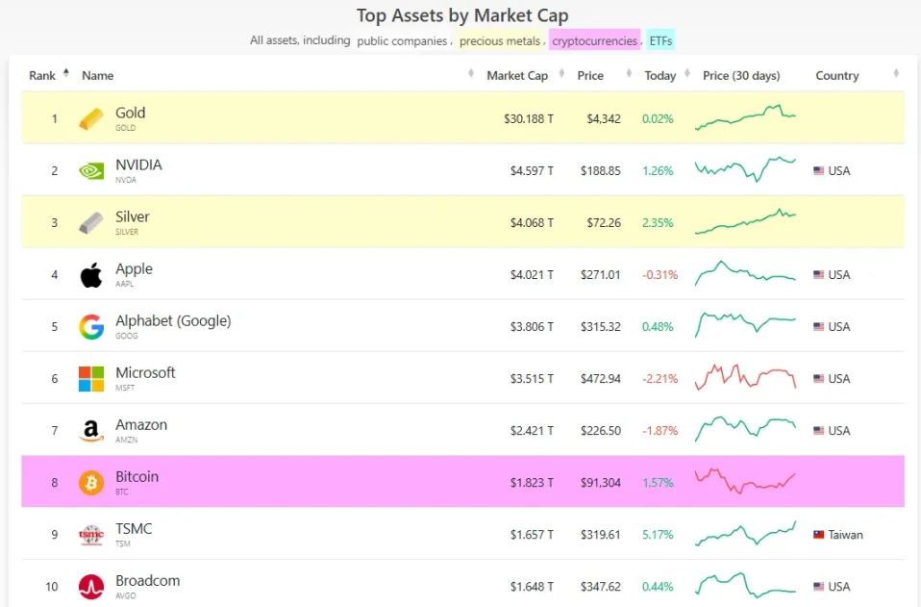Click the USA flag in Broadcom row

(x=819, y=587)
